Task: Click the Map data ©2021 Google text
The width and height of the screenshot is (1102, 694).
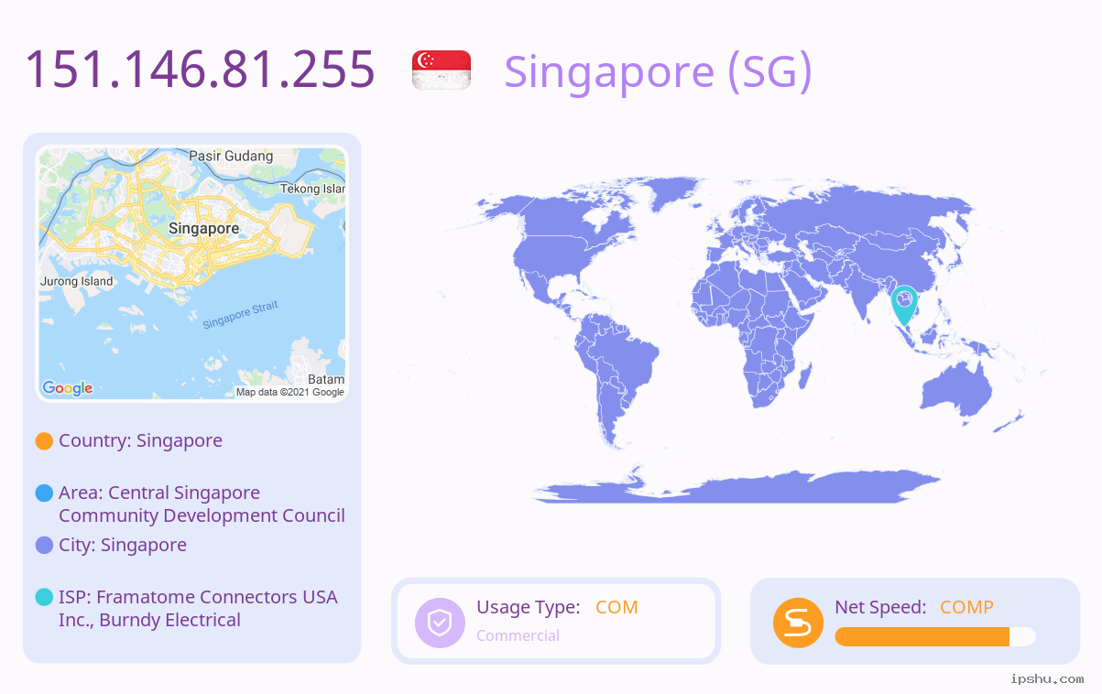Action: [x=290, y=392]
